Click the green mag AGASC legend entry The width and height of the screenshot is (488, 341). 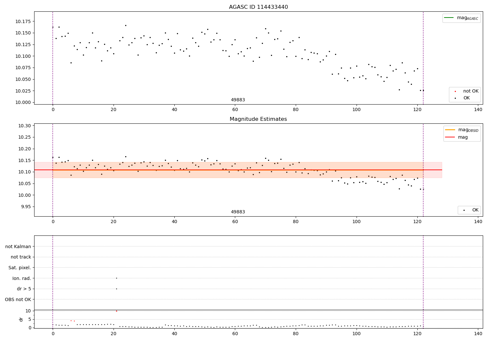tap(461, 18)
